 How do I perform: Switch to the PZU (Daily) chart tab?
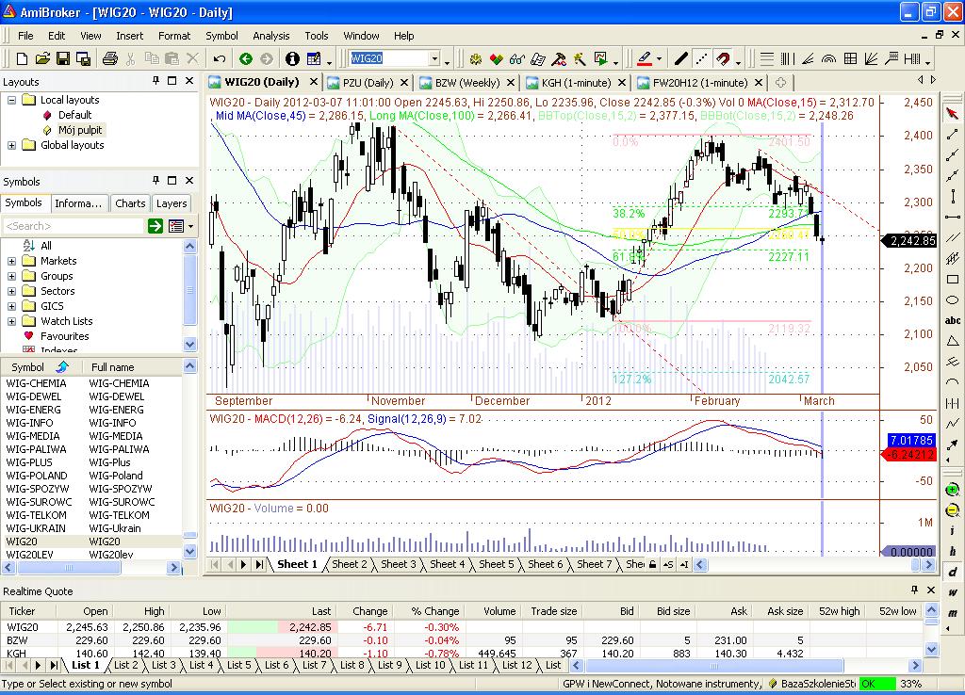coord(368,83)
